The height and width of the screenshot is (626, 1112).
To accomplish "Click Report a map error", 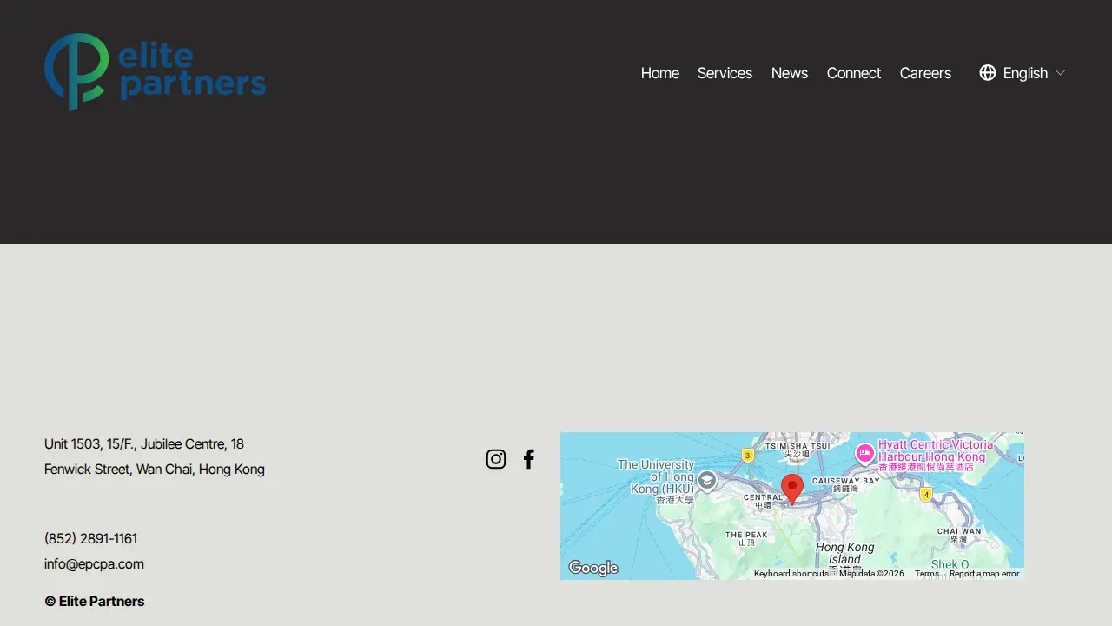I will click(984, 574).
